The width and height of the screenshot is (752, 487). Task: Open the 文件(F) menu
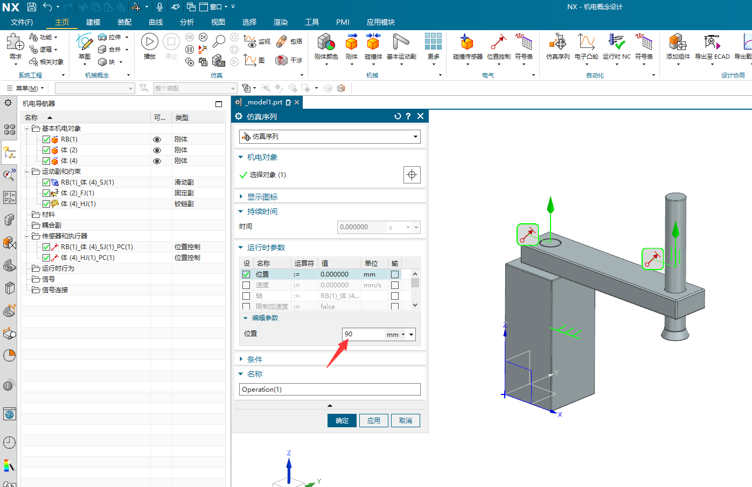pyautogui.click(x=22, y=22)
